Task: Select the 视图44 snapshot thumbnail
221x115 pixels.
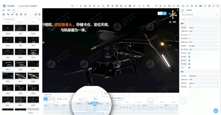Action: point(8,28)
